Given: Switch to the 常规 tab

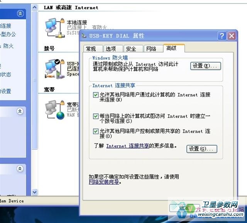Looking at the screenshot, I should coord(93,49).
